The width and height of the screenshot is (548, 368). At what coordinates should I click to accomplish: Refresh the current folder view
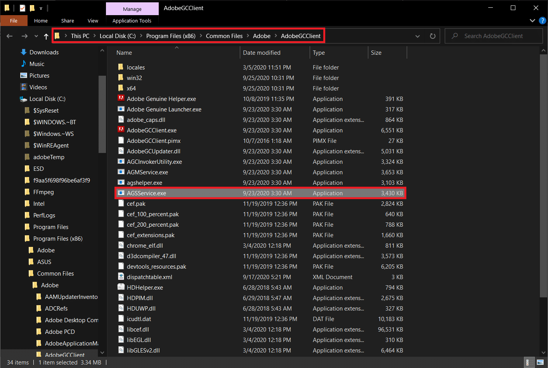click(432, 36)
